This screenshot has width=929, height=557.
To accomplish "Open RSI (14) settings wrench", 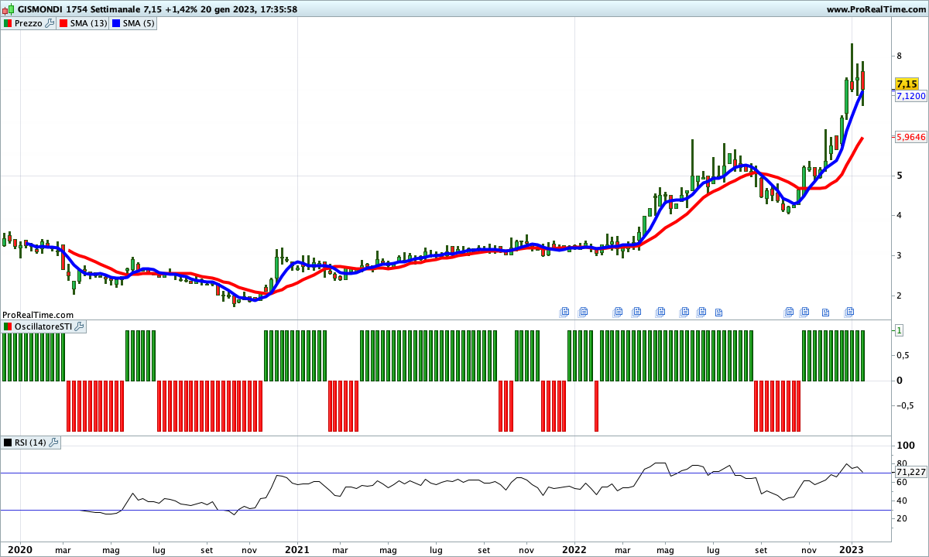I will tap(54, 443).
